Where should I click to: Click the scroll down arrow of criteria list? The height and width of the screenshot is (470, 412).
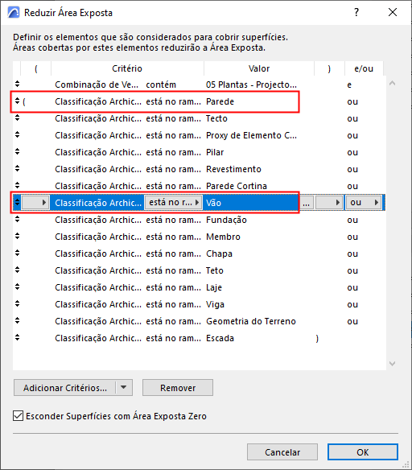[x=392, y=364]
